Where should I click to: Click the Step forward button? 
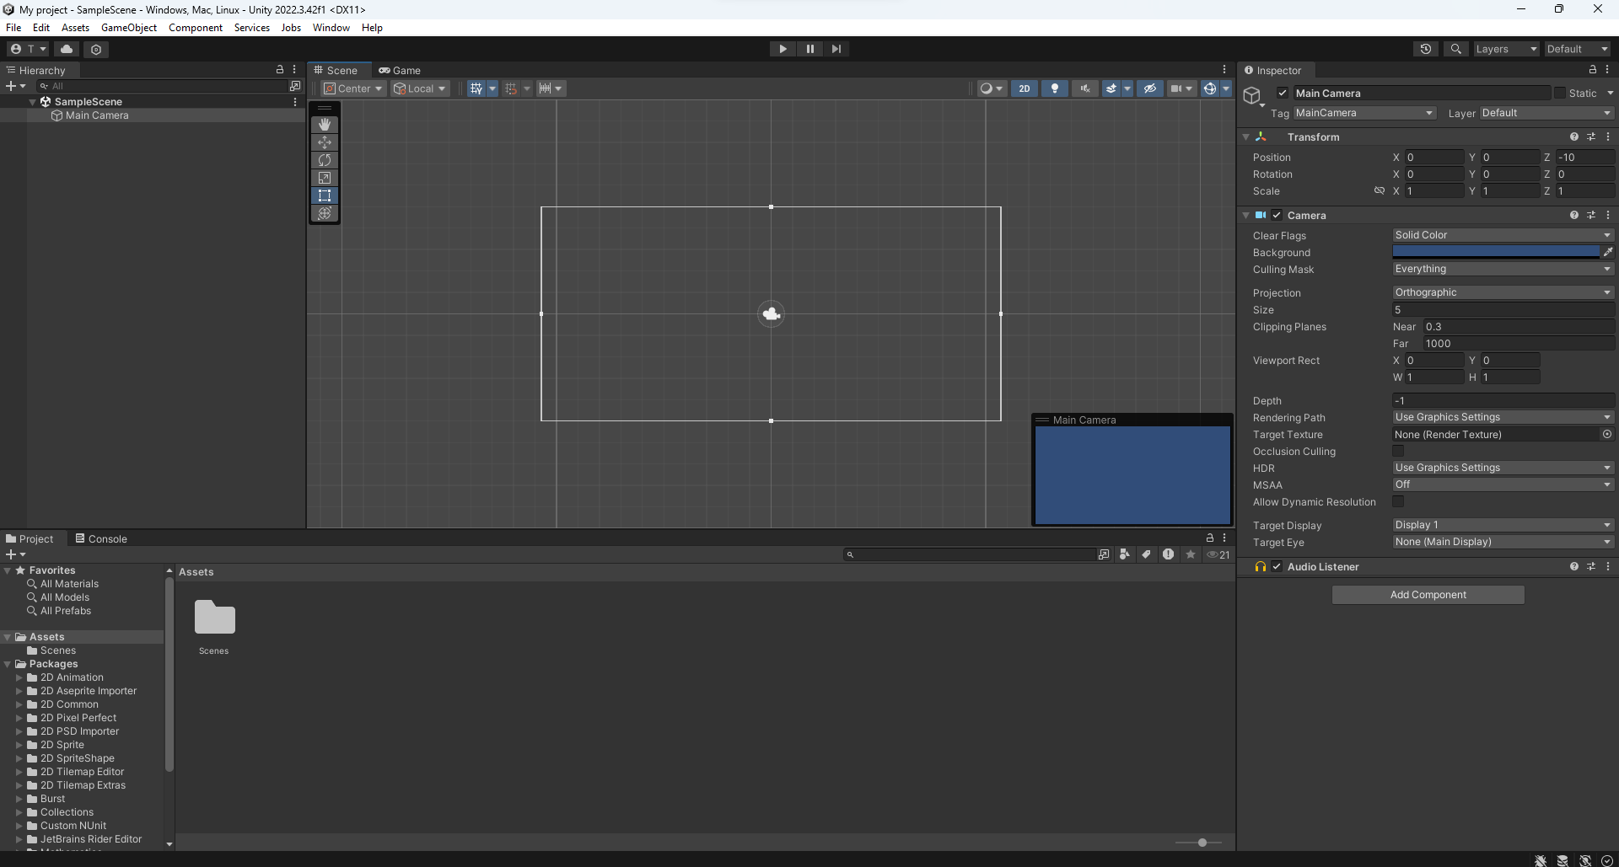(836, 49)
